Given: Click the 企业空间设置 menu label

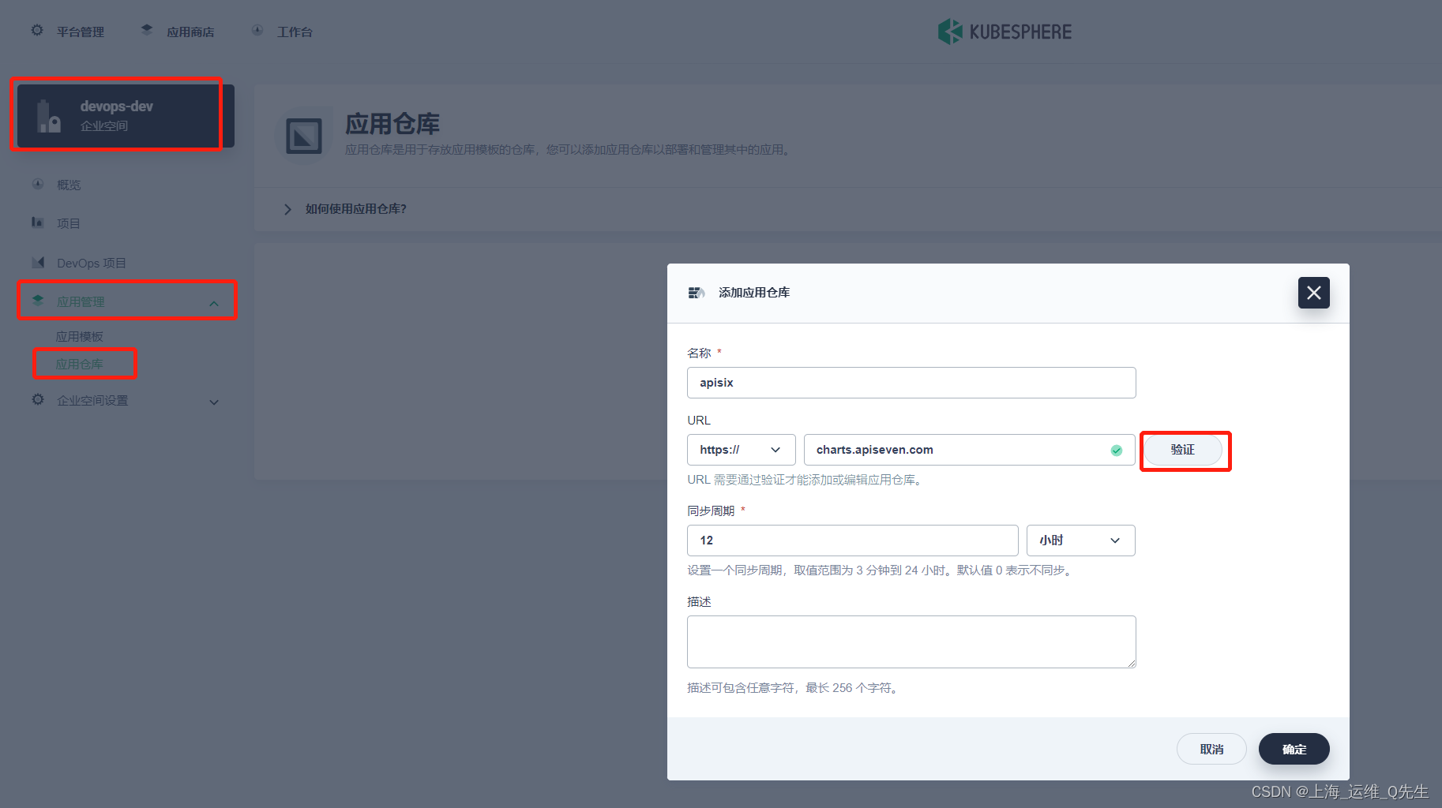Looking at the screenshot, I should [x=92, y=400].
